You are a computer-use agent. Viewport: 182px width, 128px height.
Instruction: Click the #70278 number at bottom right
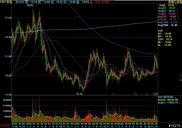[174, 125]
